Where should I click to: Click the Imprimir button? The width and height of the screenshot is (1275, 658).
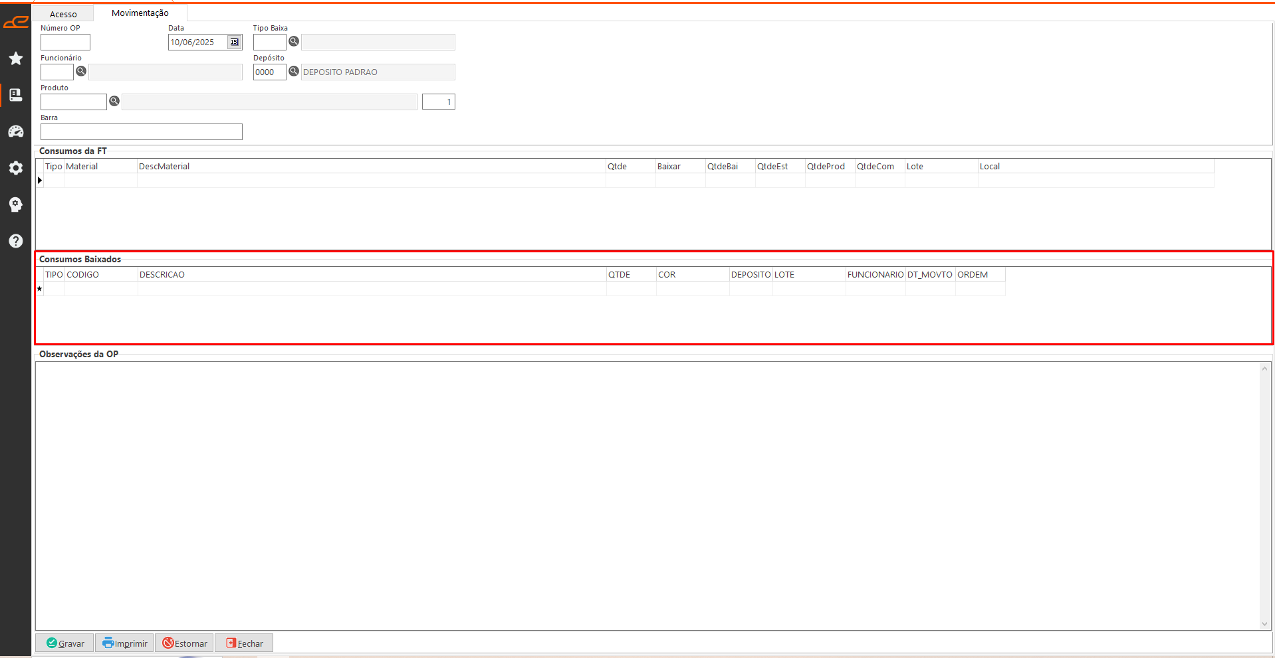click(125, 643)
